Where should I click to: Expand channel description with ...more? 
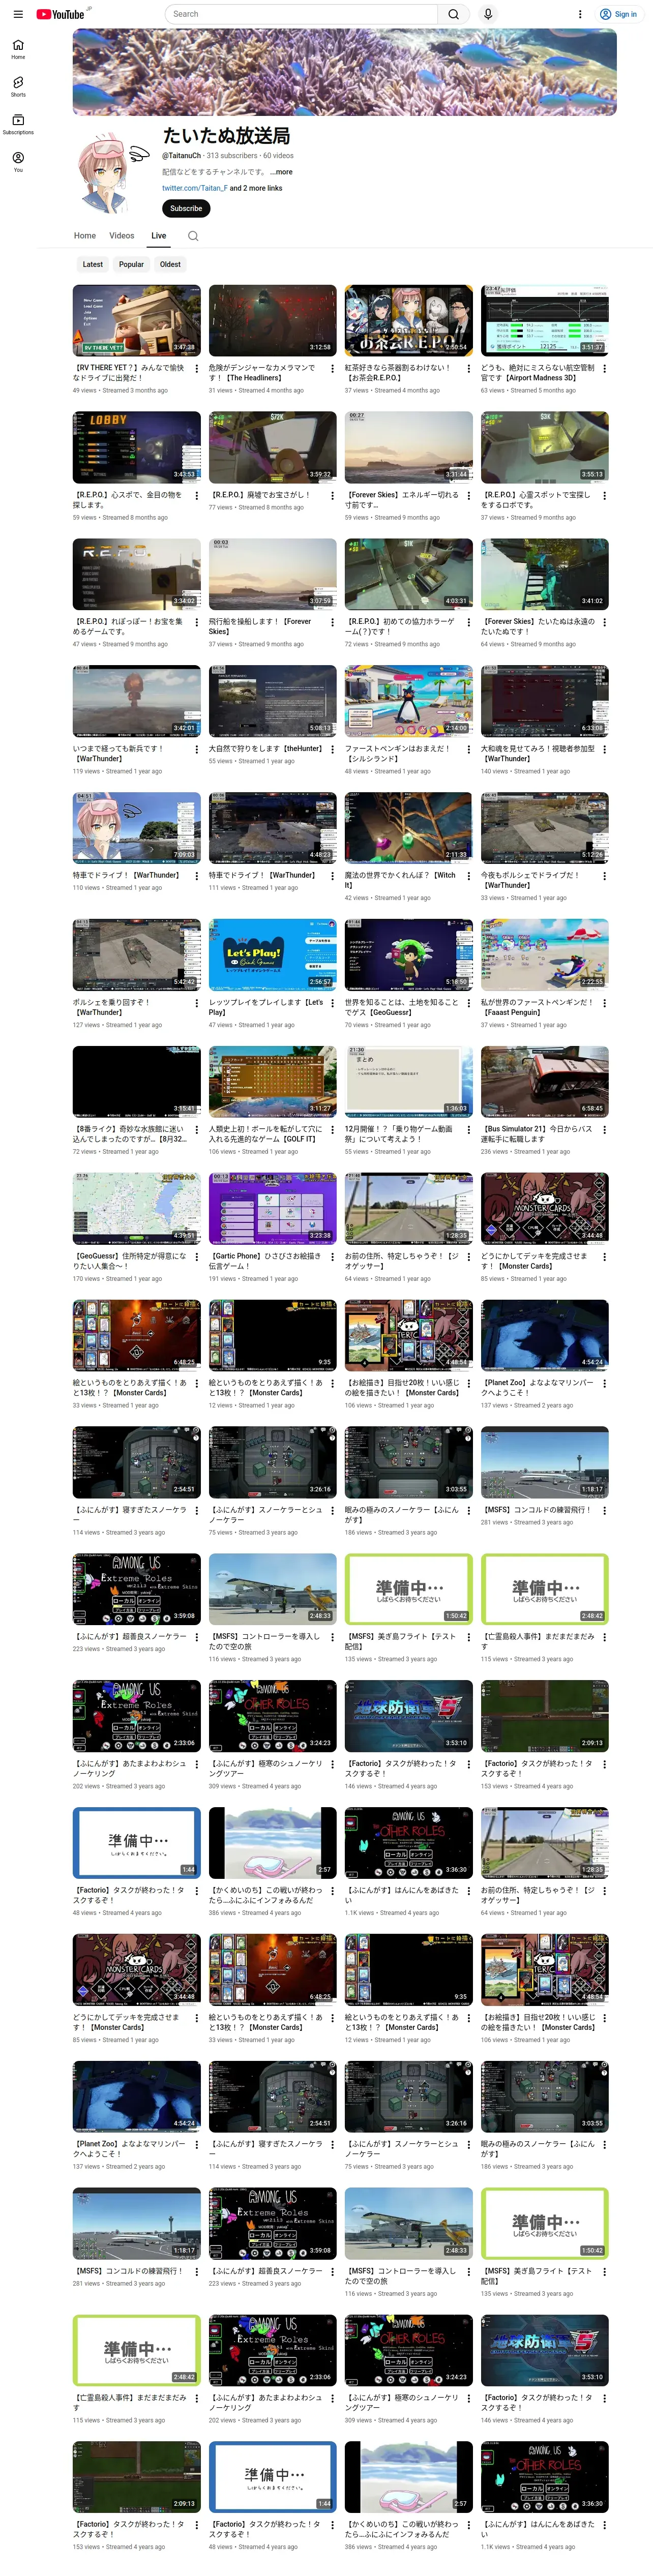280,172
